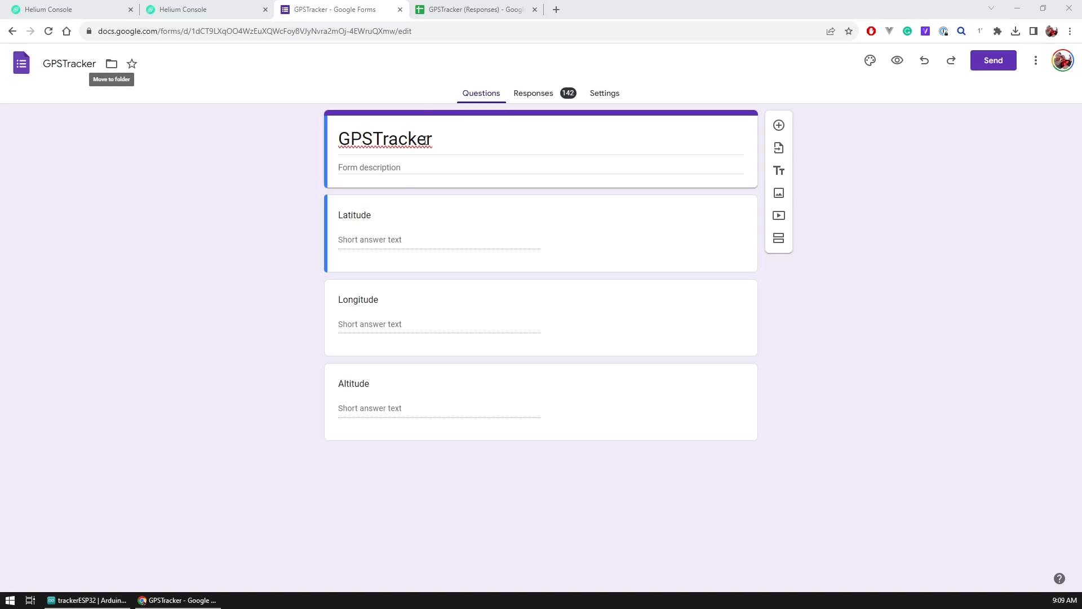Switch to the Settings tab
This screenshot has width=1082, height=609.
pyautogui.click(x=604, y=92)
